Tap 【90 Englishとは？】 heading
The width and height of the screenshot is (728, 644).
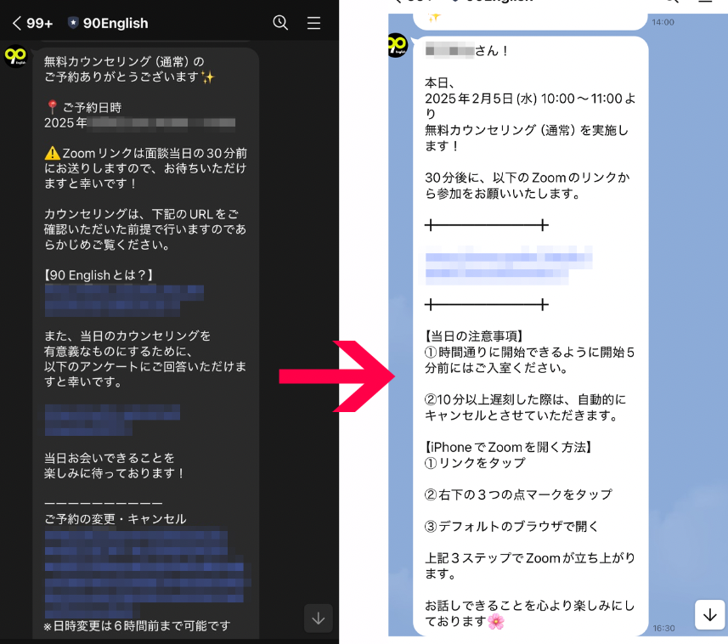[99, 275]
